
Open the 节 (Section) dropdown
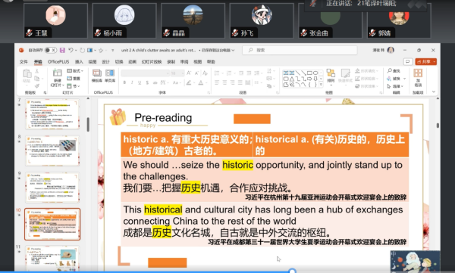point(73,86)
